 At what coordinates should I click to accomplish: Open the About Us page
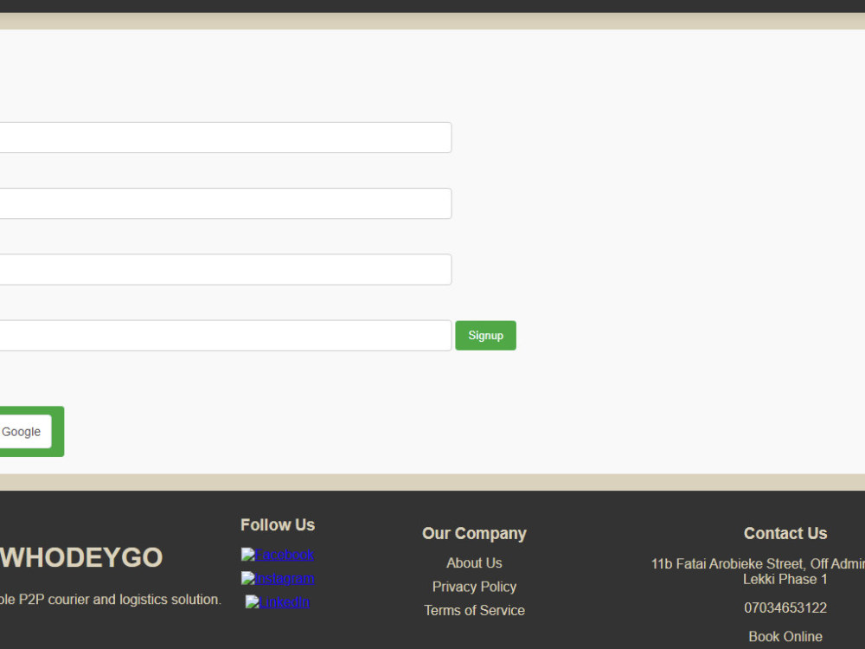coord(474,563)
